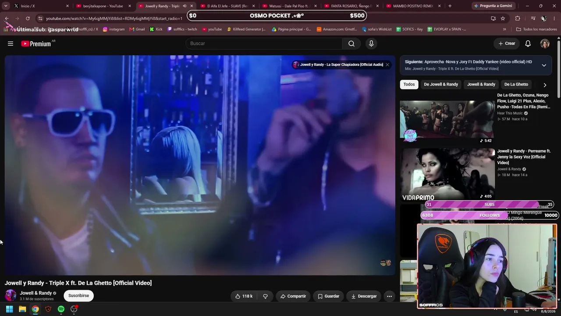Open the Crear menu
The height and width of the screenshot is (316, 561).
pos(507,43)
